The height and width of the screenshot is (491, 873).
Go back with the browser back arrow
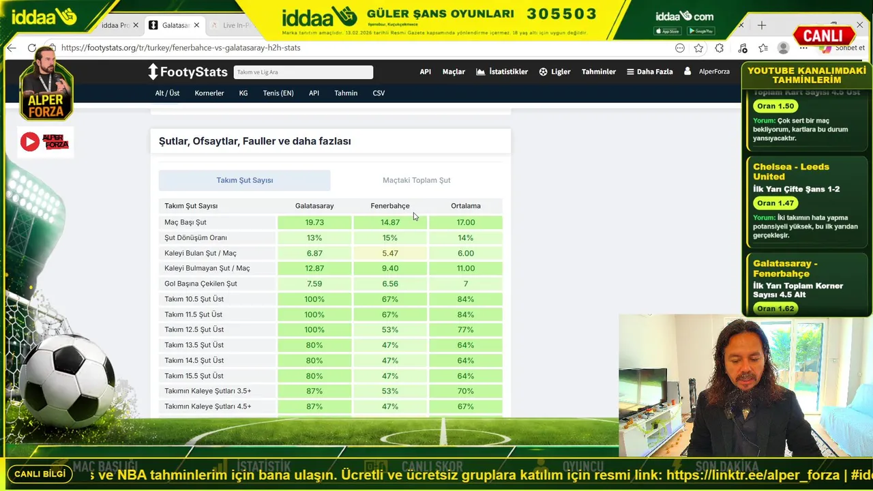point(12,48)
